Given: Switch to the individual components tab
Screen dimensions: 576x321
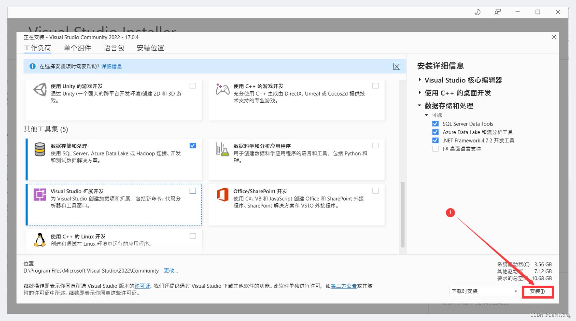Looking at the screenshot, I should (77, 48).
